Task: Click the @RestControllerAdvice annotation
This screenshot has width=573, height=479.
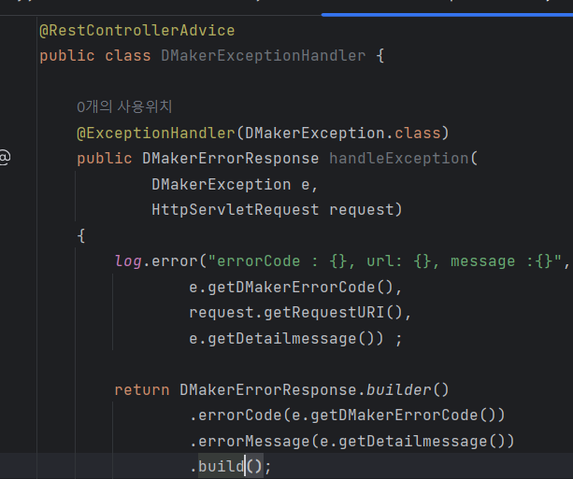Action: (x=137, y=30)
